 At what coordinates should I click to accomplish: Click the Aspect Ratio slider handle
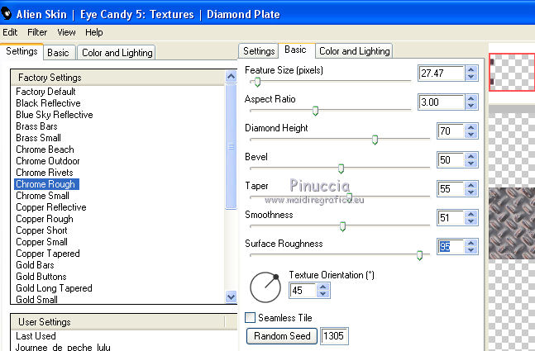click(315, 111)
